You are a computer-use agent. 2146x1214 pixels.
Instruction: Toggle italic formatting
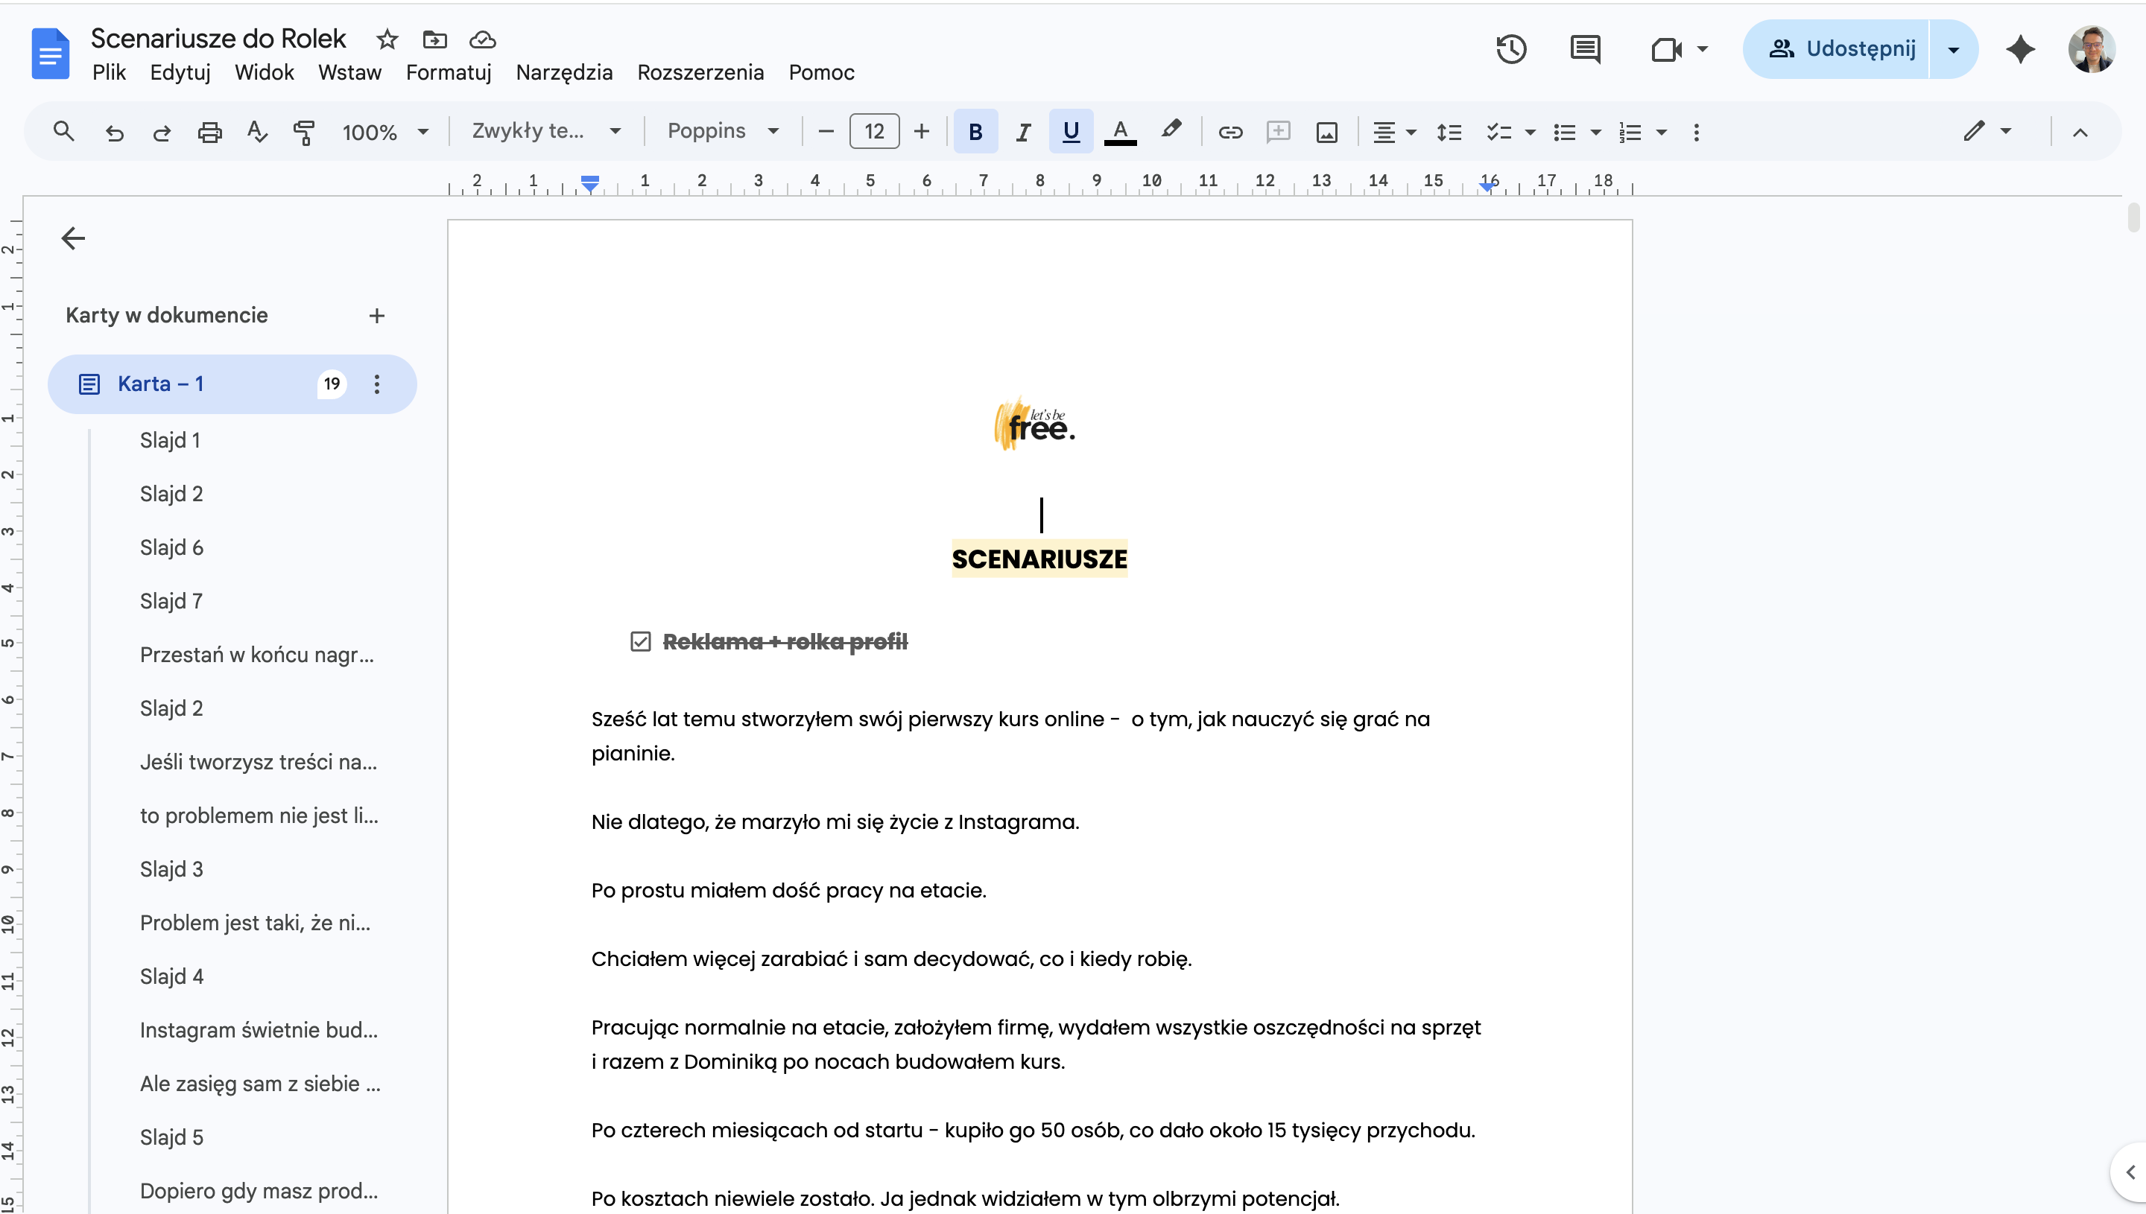[x=1022, y=132]
